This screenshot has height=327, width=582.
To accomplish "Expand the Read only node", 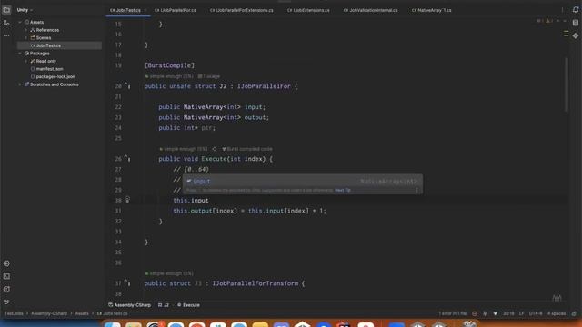I will pos(26,61).
